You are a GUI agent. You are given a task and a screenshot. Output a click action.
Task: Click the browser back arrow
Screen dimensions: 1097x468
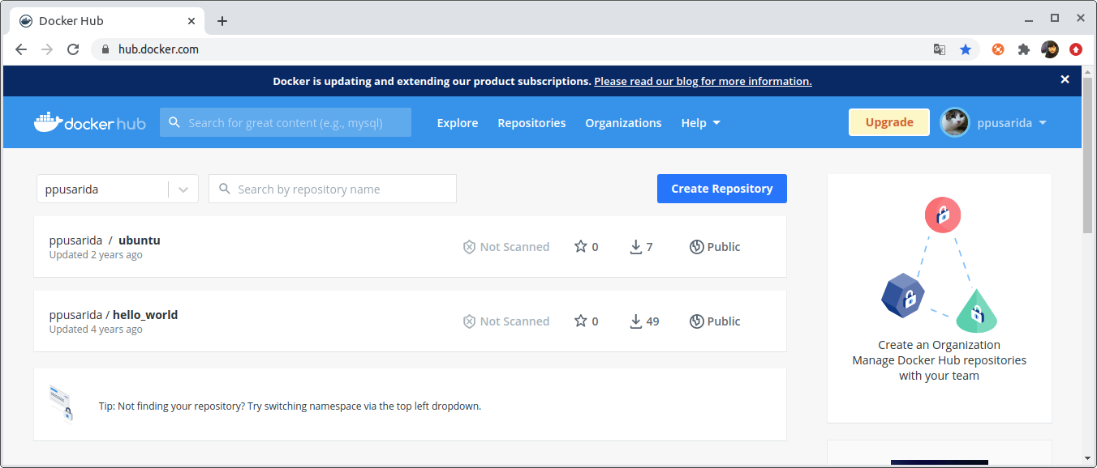21,49
